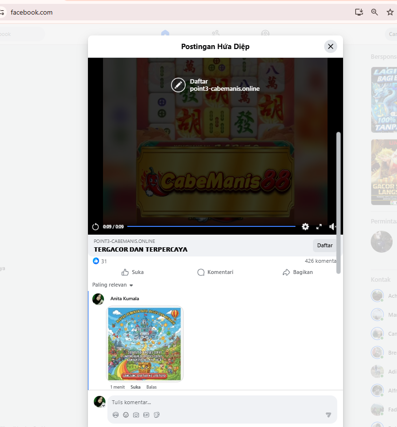Viewport: 397px width, 427px height.
Task: Open Anita Kumala's profile name
Action: 124,298
